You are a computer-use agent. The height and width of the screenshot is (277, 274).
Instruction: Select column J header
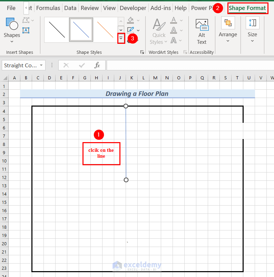click(x=120, y=78)
